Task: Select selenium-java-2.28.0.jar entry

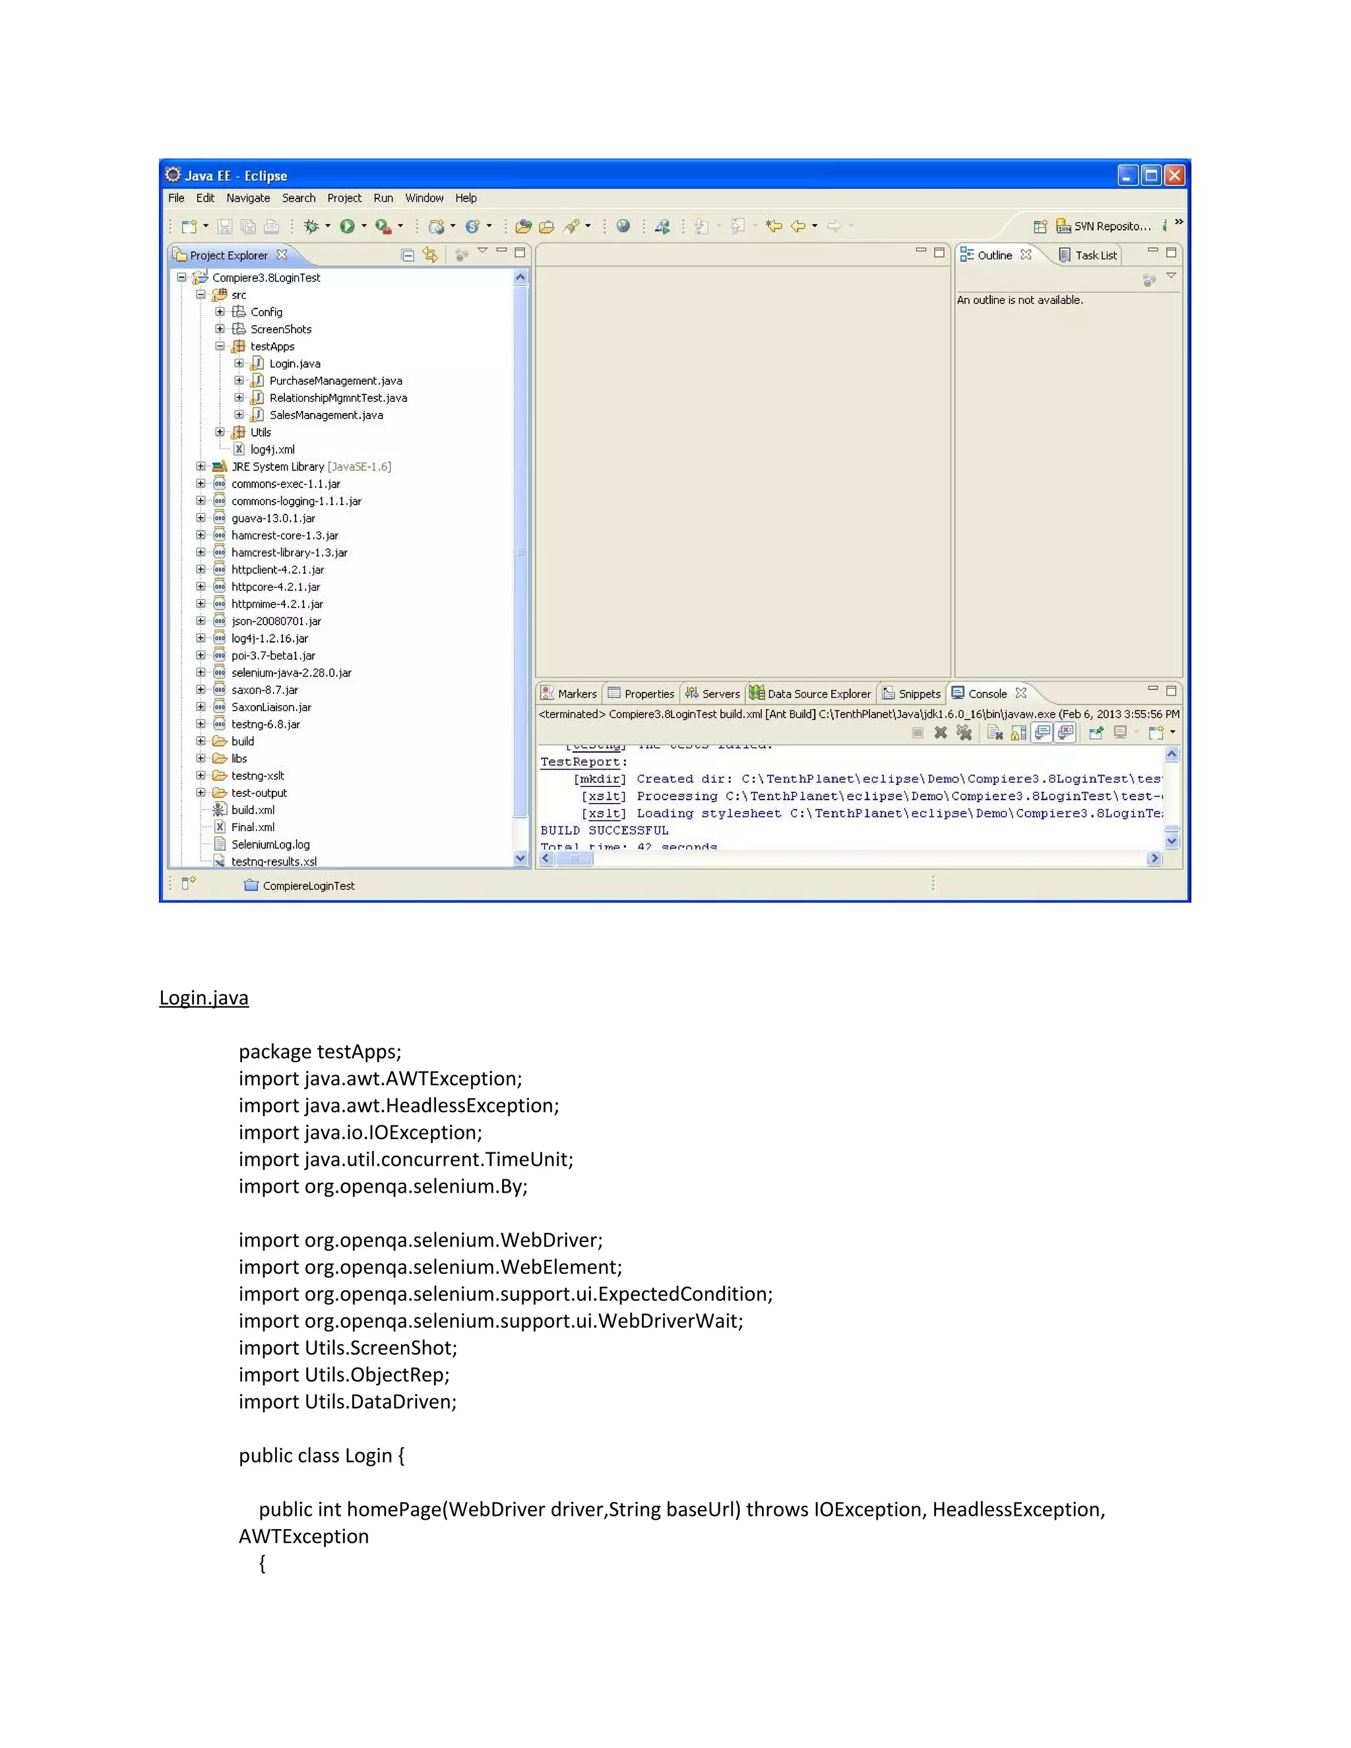Action: pos(292,673)
